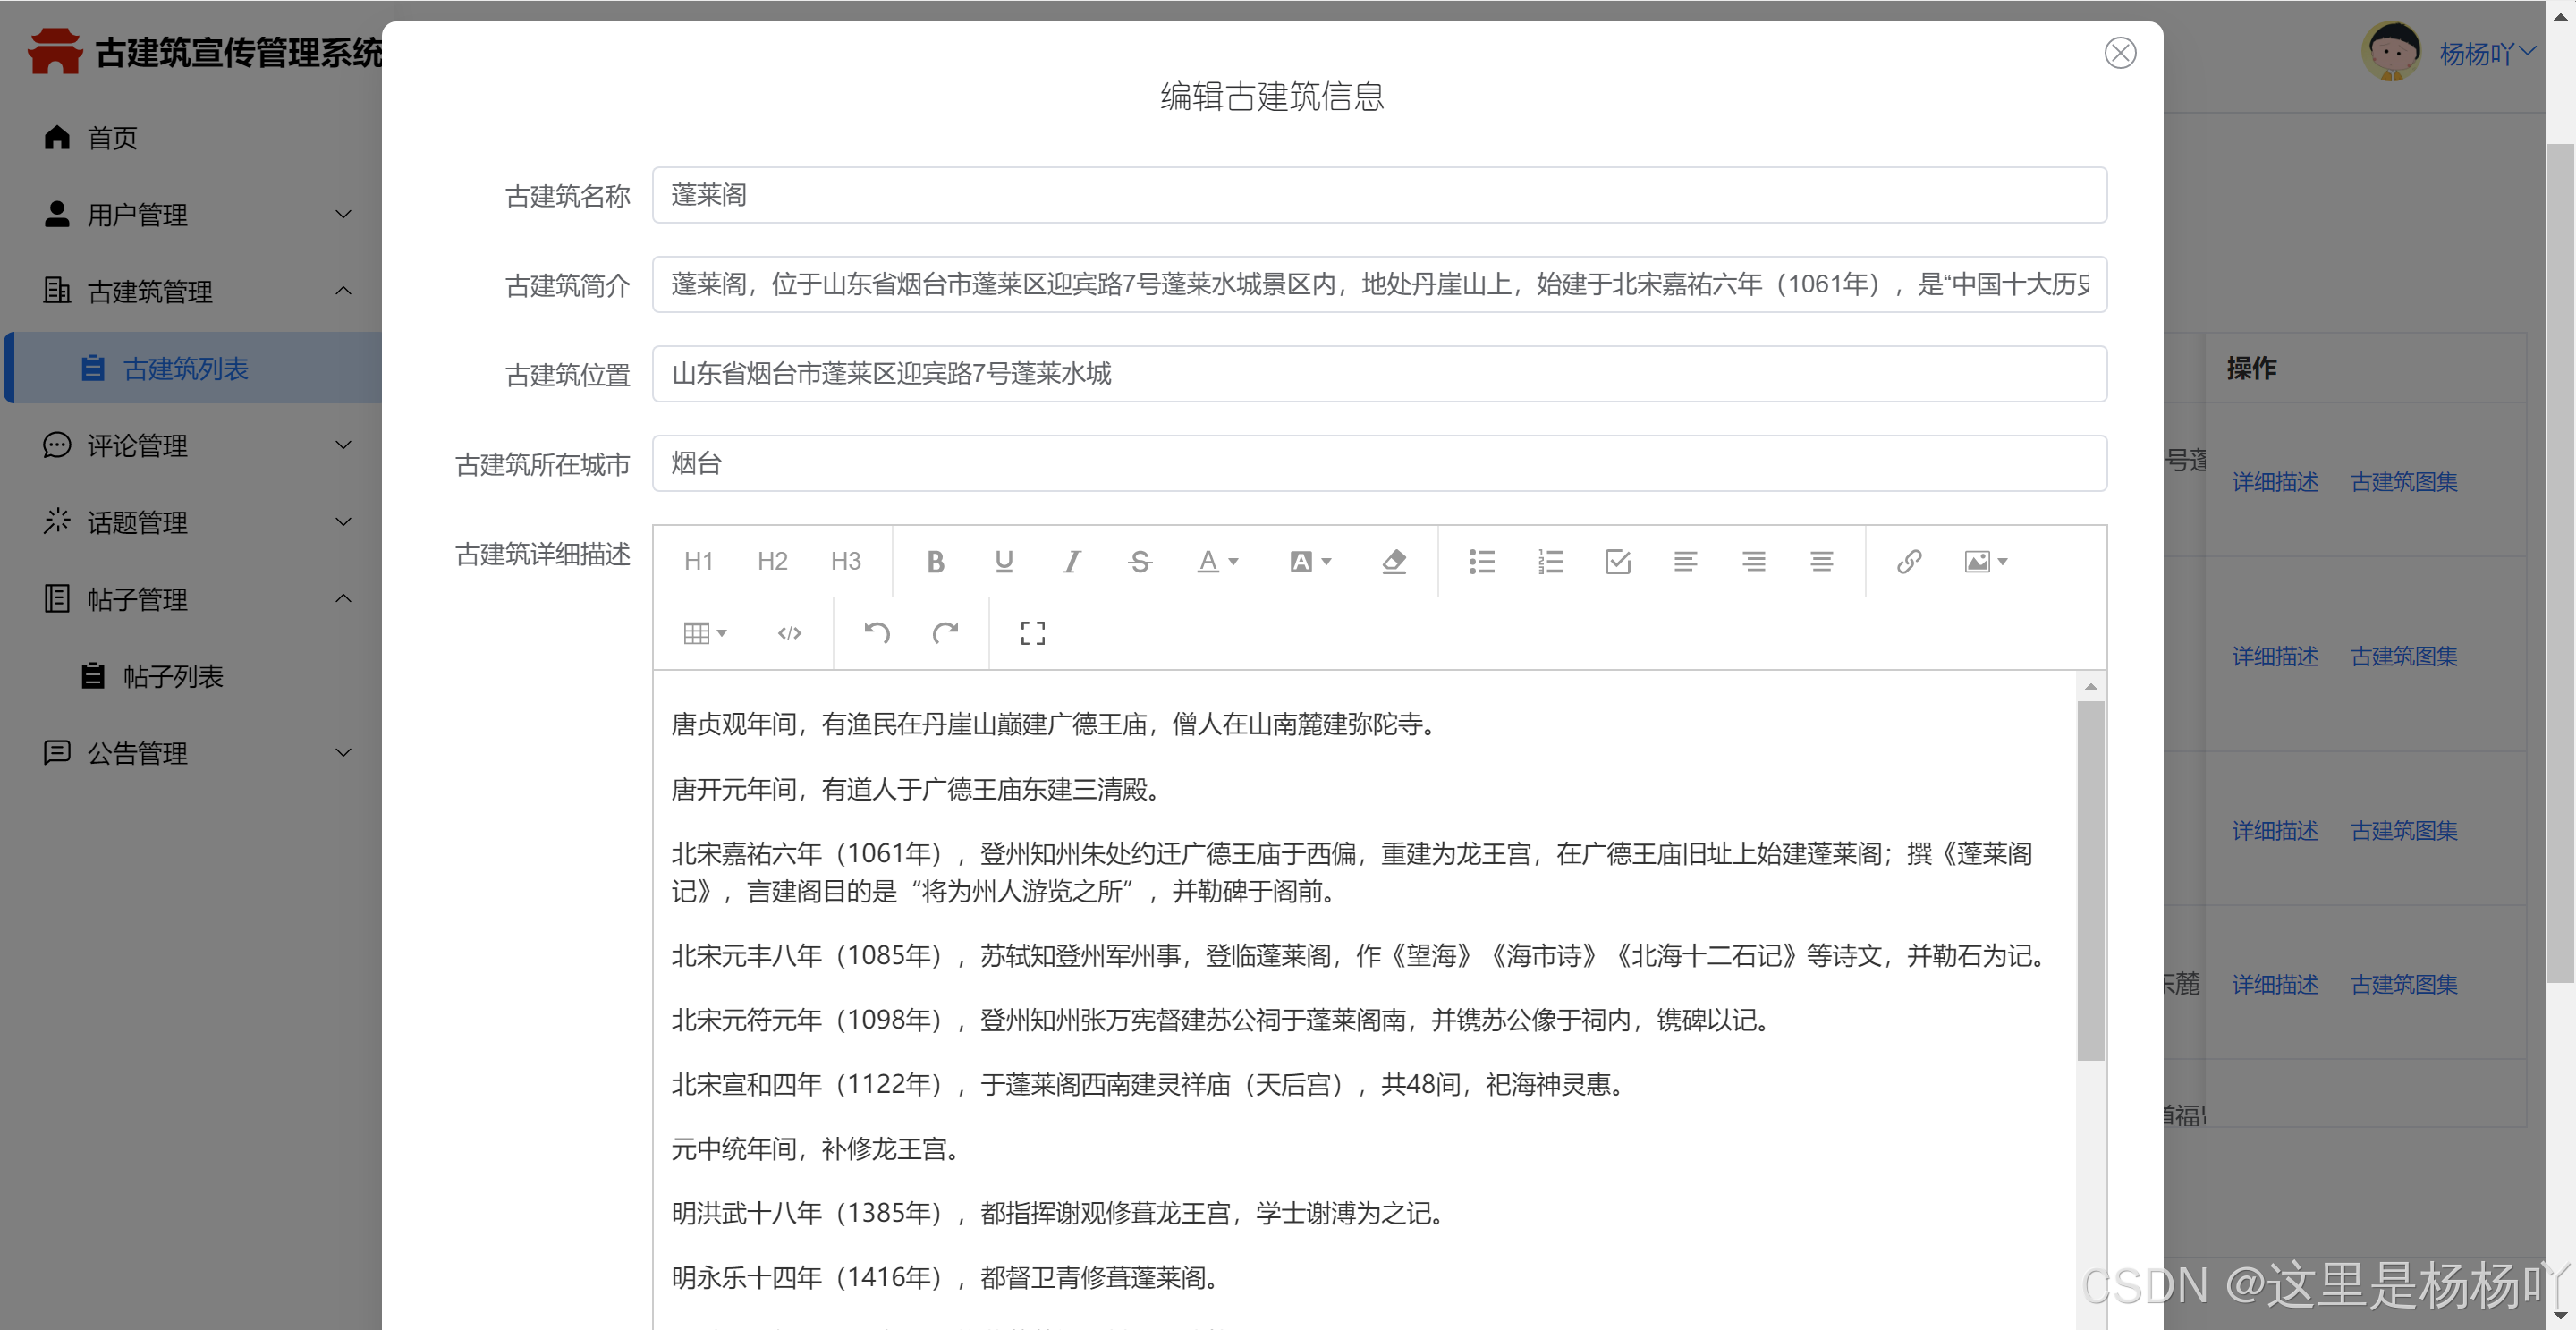This screenshot has width=2576, height=1330.
Task: Toggle ordered numbered list
Action: [x=1549, y=562]
